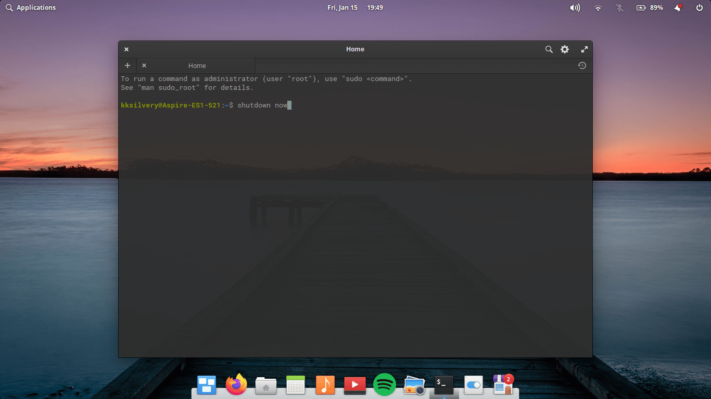Open the date and time indicator
711x399 pixels.
(x=355, y=8)
